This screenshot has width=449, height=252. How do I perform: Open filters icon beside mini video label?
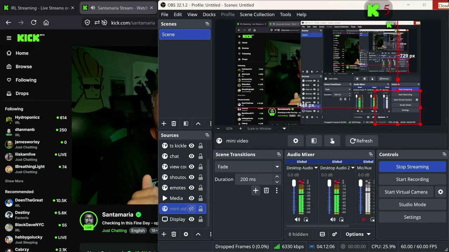click(x=314, y=141)
